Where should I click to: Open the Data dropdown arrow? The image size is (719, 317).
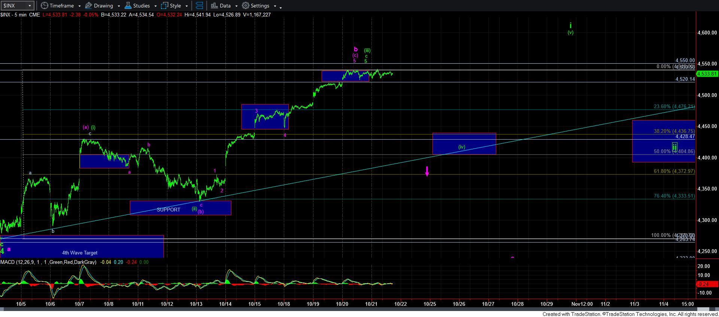[x=236, y=6]
